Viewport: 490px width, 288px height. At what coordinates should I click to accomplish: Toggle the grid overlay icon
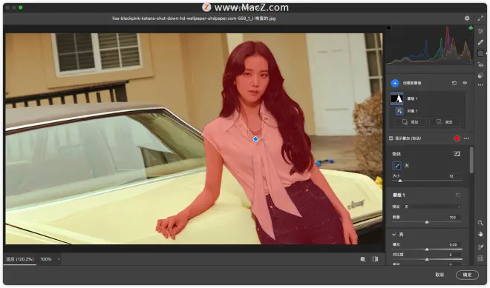pos(480,258)
